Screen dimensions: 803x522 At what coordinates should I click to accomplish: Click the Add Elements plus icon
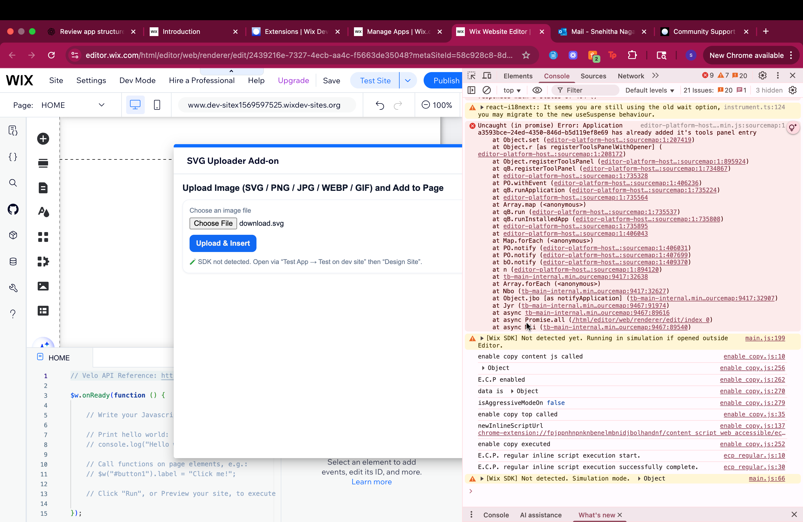point(43,139)
